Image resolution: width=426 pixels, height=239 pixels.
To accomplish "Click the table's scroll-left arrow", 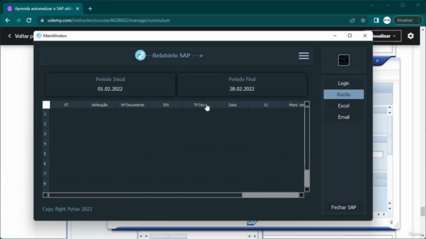I will pos(45,195).
